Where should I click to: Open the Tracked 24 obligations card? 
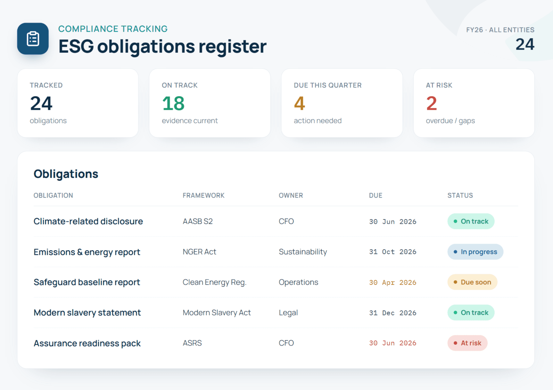pyautogui.click(x=78, y=103)
